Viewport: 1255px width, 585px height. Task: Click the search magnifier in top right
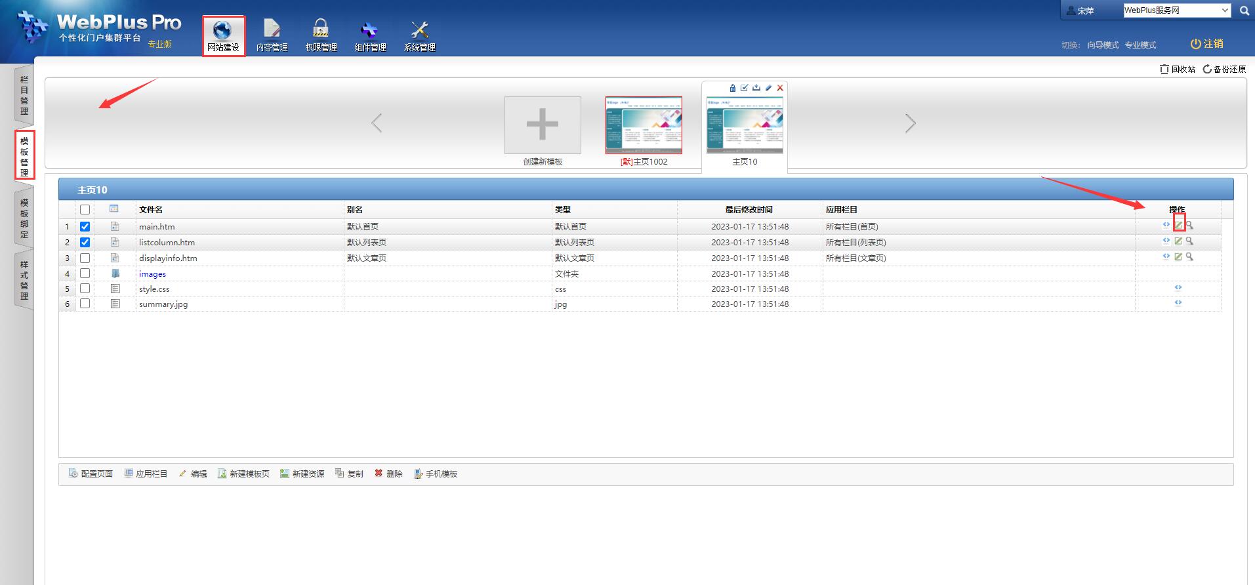coord(1244,10)
